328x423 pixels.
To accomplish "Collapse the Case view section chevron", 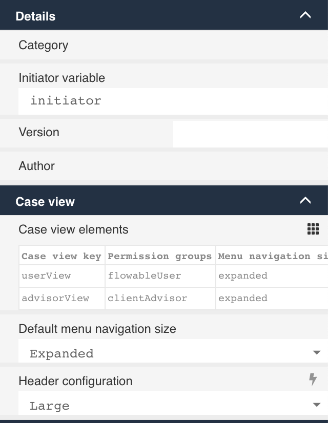I will (305, 201).
